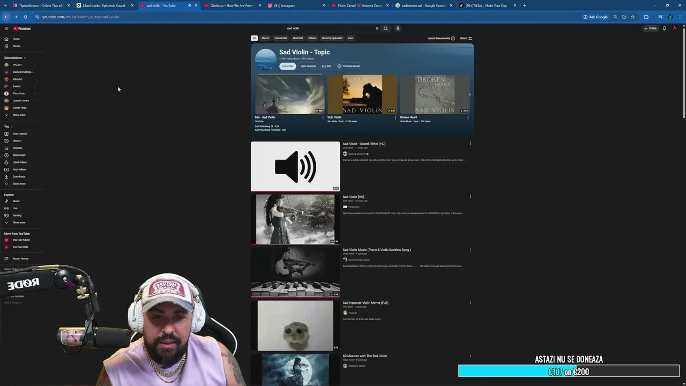
Task: Open Liked videos in the sidebar
Action: [19, 162]
